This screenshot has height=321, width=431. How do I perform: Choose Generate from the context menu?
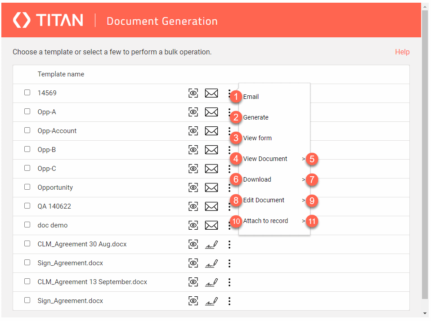[x=256, y=117]
